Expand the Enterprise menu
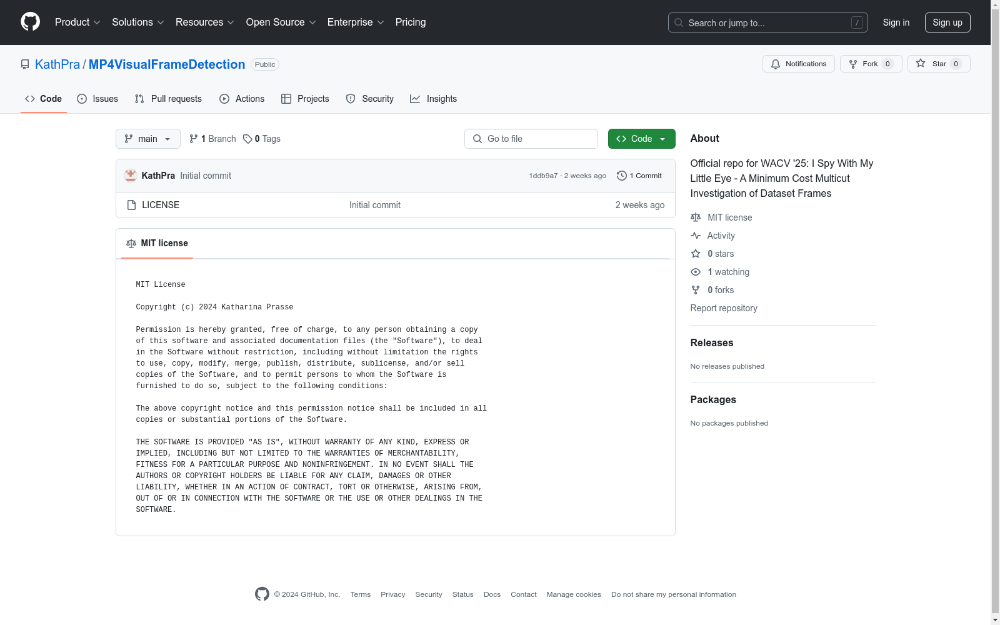The image size is (1000, 625). click(356, 22)
